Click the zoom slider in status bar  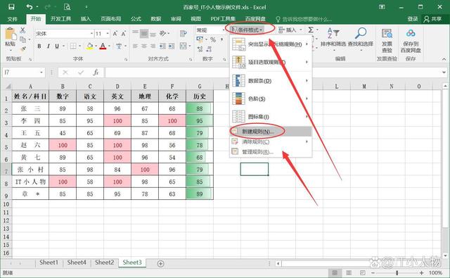coord(397,272)
